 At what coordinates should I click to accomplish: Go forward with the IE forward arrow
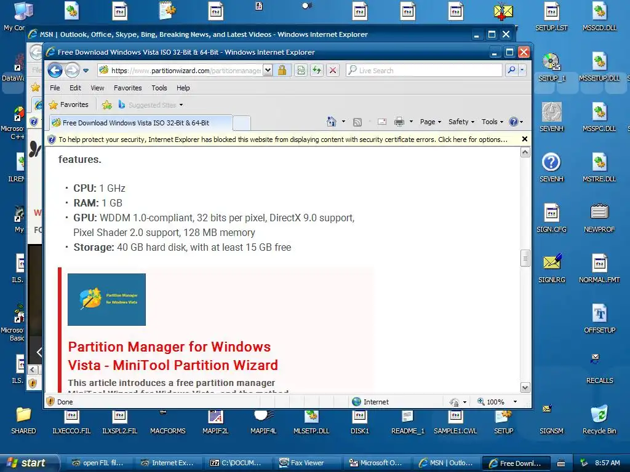pos(73,71)
